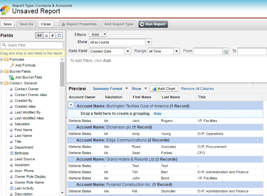
Task: Click the Birthdate date field icon
Action: tap(11, 153)
